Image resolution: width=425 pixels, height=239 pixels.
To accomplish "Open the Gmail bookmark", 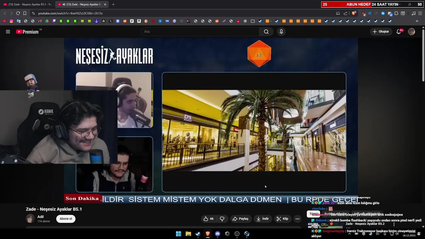I will pyautogui.click(x=40, y=21).
